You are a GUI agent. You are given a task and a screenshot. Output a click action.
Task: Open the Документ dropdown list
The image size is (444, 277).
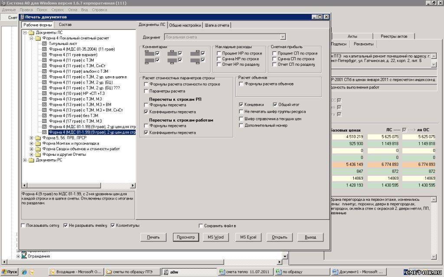coord(283,37)
